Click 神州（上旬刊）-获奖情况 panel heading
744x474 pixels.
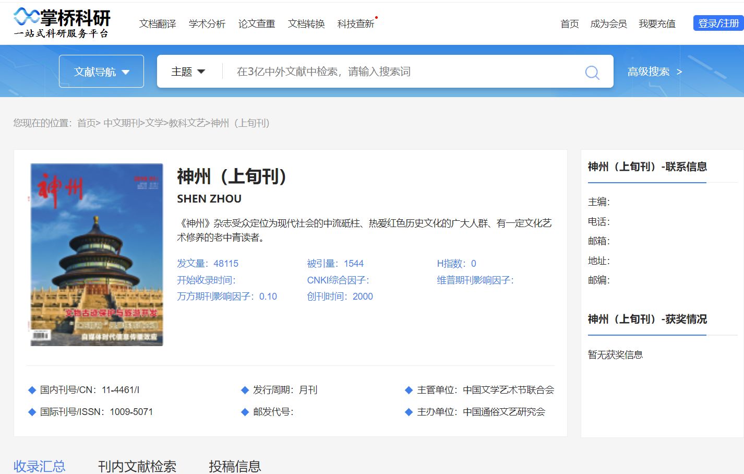click(x=647, y=319)
